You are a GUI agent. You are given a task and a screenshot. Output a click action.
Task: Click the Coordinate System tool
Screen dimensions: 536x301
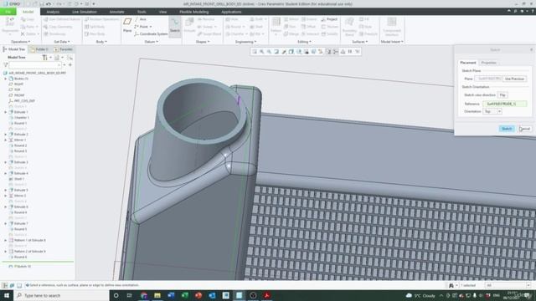pyautogui.click(x=151, y=34)
